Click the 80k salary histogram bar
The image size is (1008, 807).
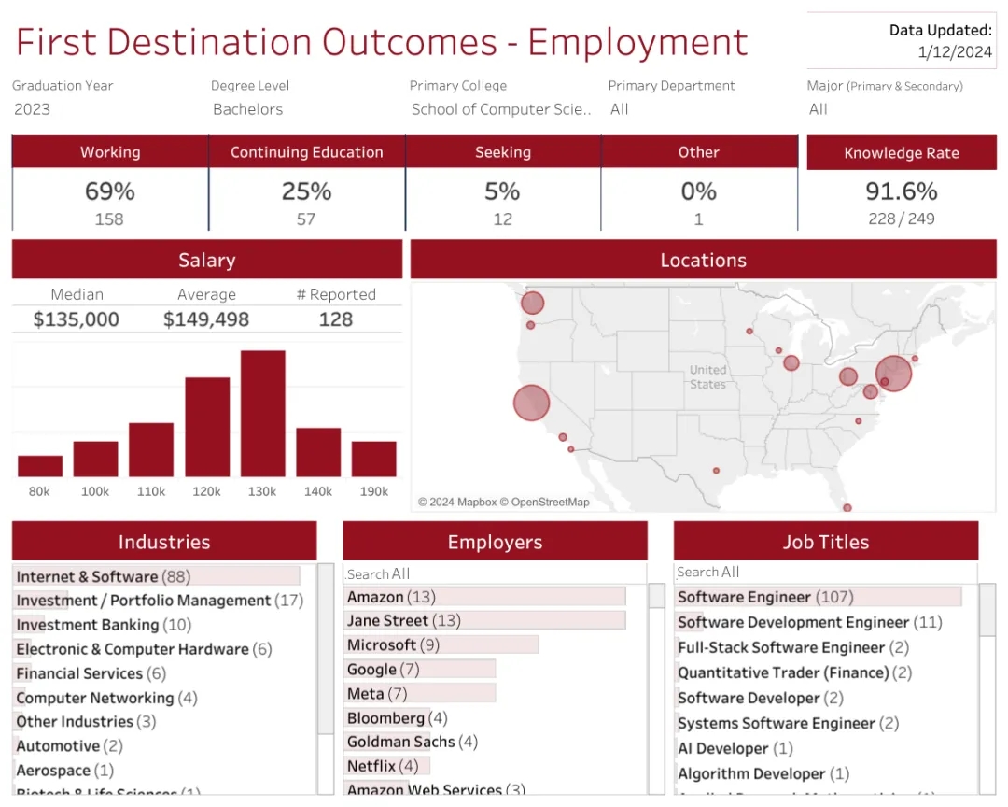coord(40,466)
